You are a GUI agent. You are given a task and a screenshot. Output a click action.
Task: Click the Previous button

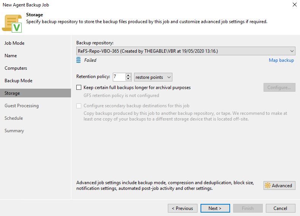coord(183,208)
